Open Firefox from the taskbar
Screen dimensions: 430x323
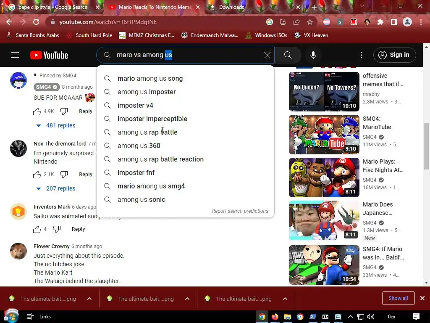point(275,317)
